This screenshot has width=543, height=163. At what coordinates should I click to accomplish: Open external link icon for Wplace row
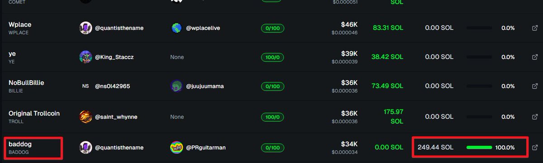click(x=534, y=28)
